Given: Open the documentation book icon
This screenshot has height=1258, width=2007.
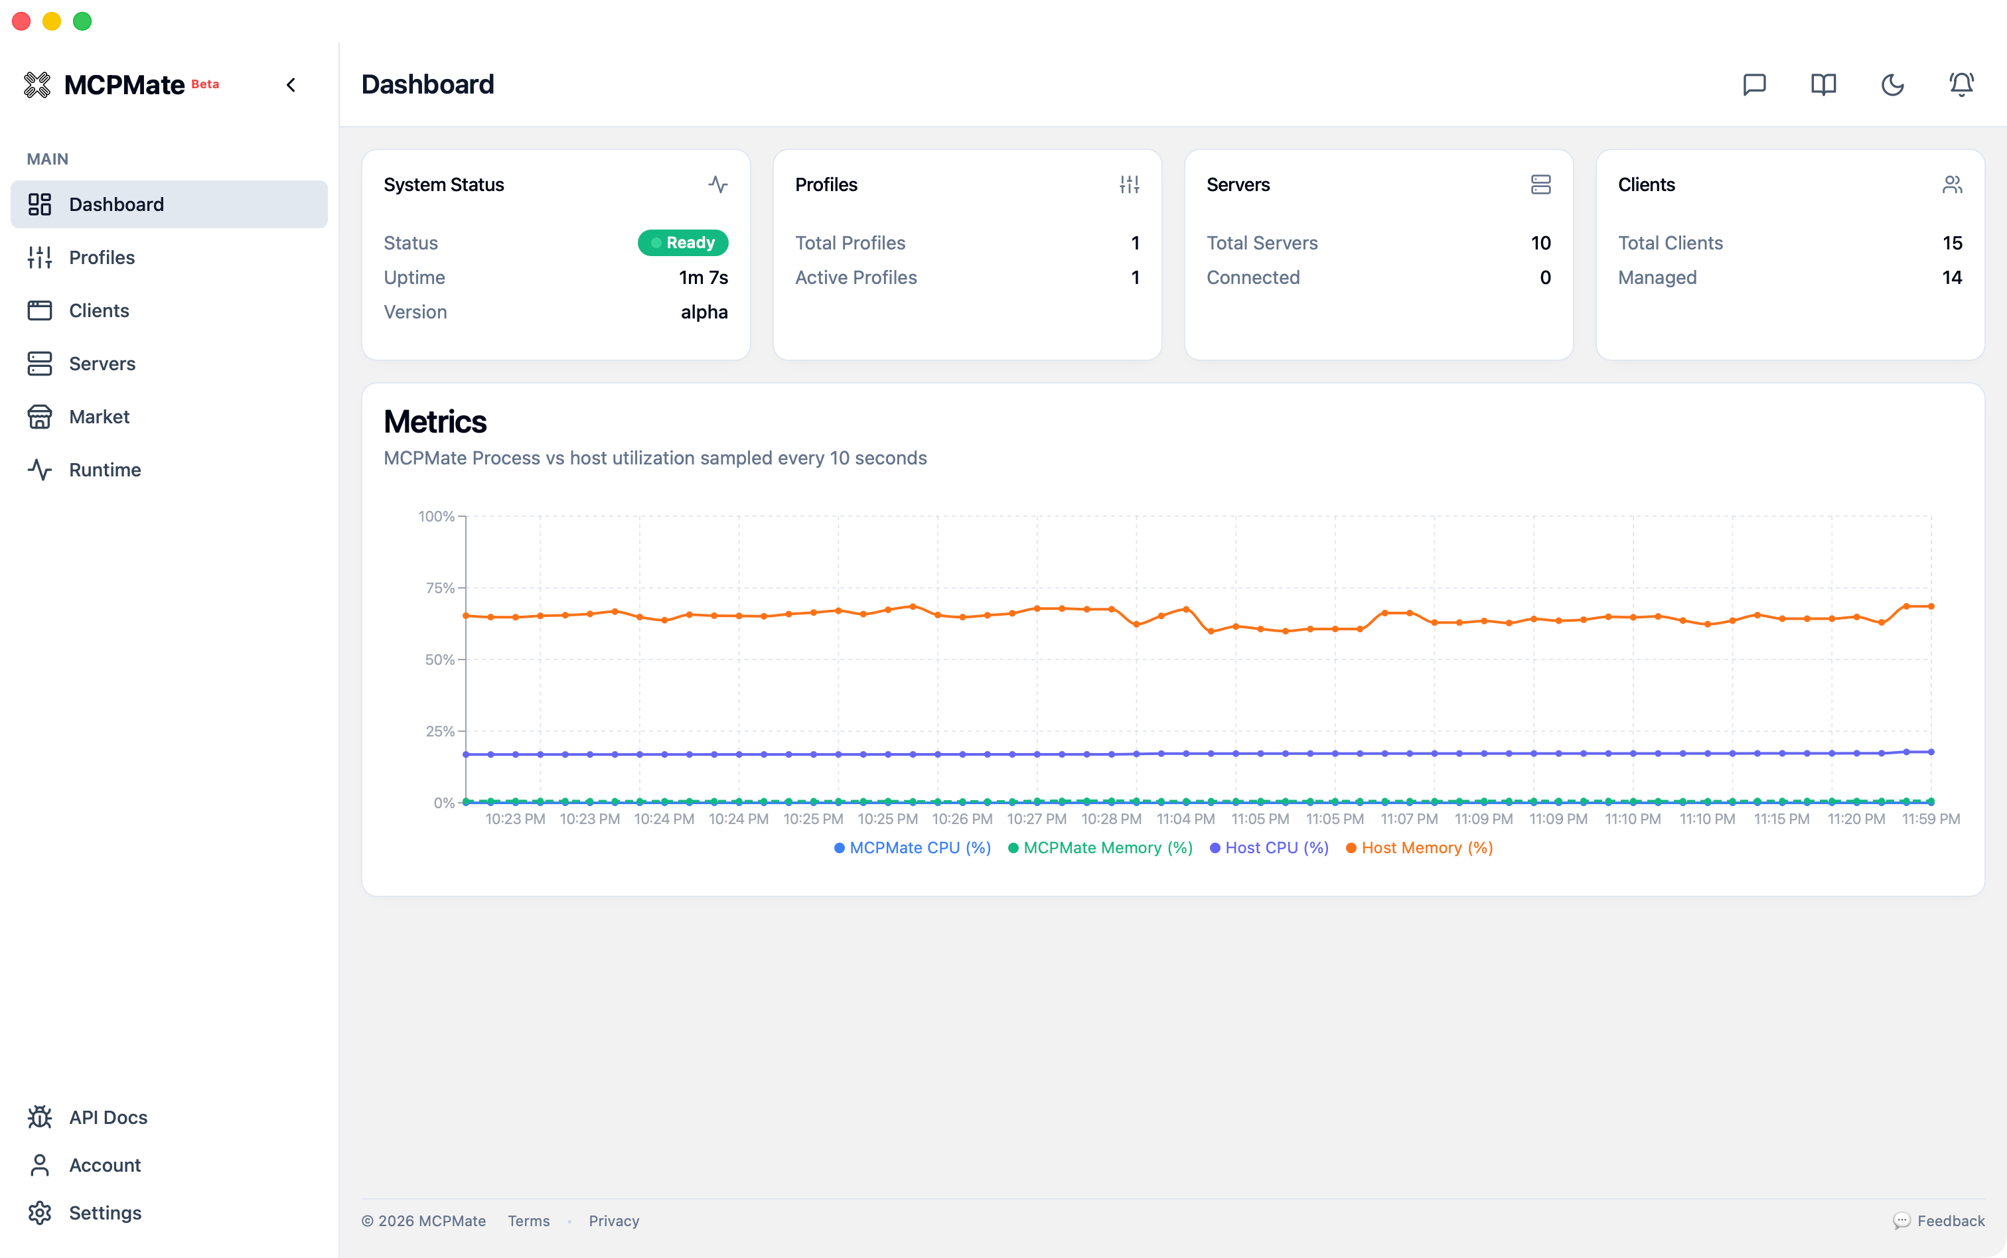Looking at the screenshot, I should (1823, 84).
